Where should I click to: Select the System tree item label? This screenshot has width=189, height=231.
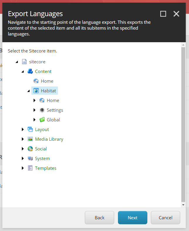point(42,159)
